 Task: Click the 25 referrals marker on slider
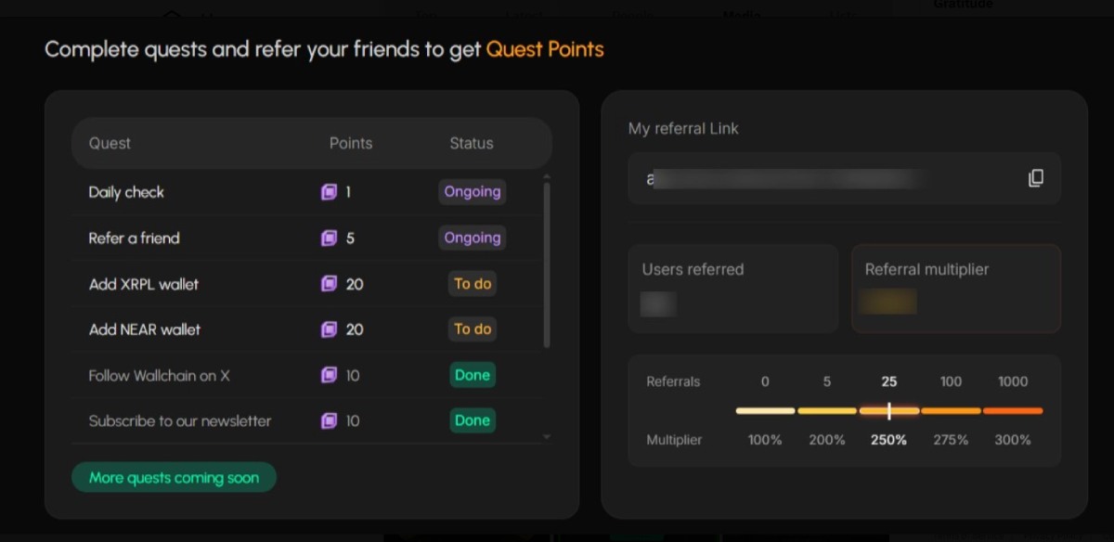coord(888,410)
